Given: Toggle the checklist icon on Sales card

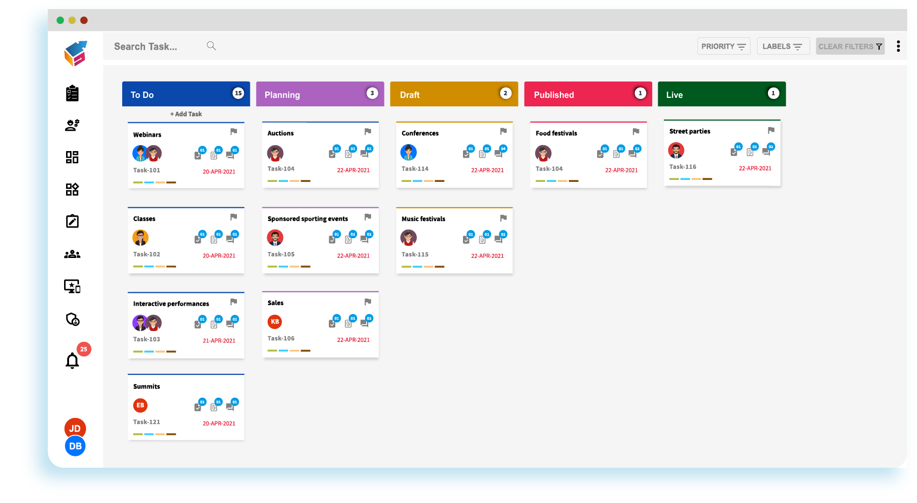Looking at the screenshot, I should pos(332,324).
